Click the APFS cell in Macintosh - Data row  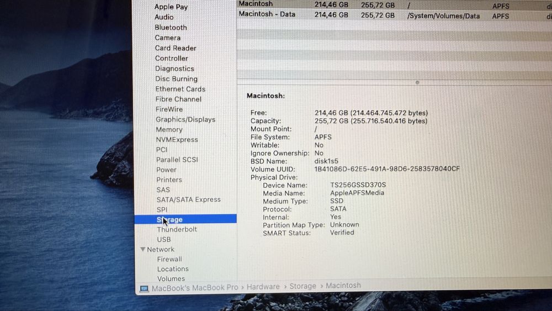[500, 16]
